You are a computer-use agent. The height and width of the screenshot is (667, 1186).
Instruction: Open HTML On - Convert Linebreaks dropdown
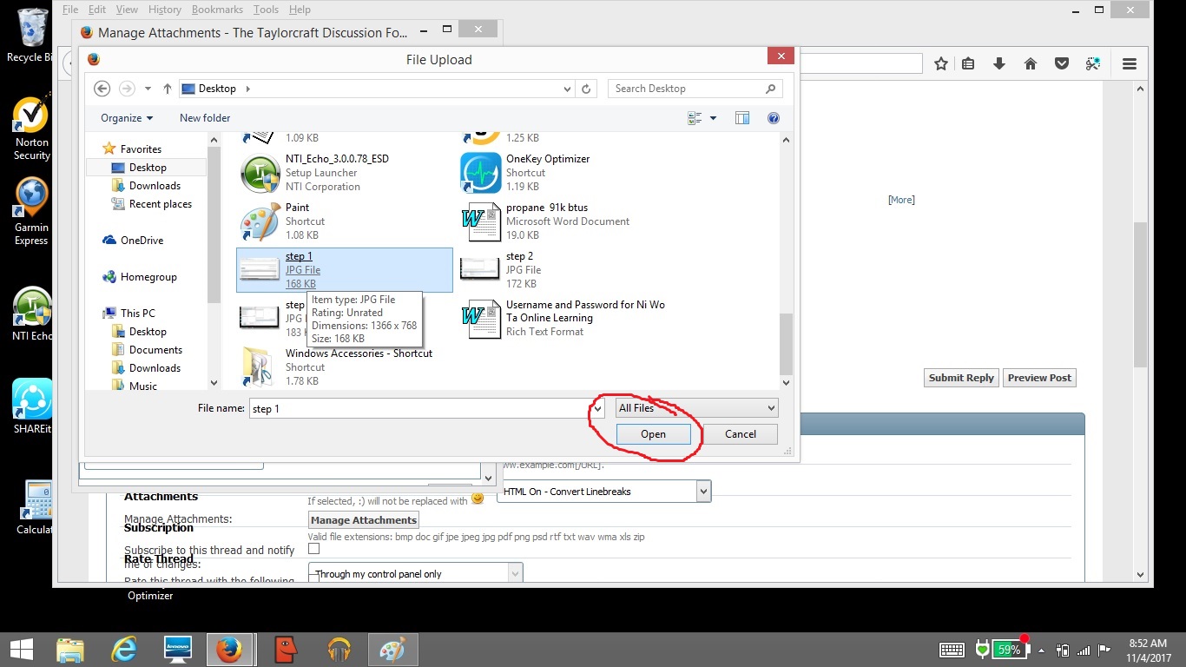click(604, 492)
